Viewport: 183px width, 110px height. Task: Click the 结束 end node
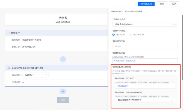pos(63,100)
